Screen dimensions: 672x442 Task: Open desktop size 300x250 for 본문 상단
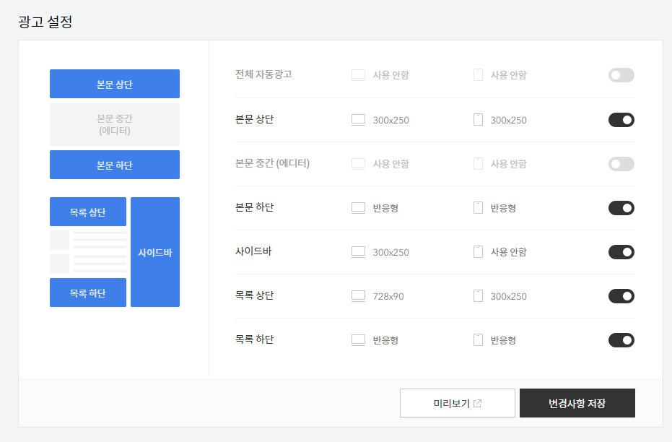390,121
